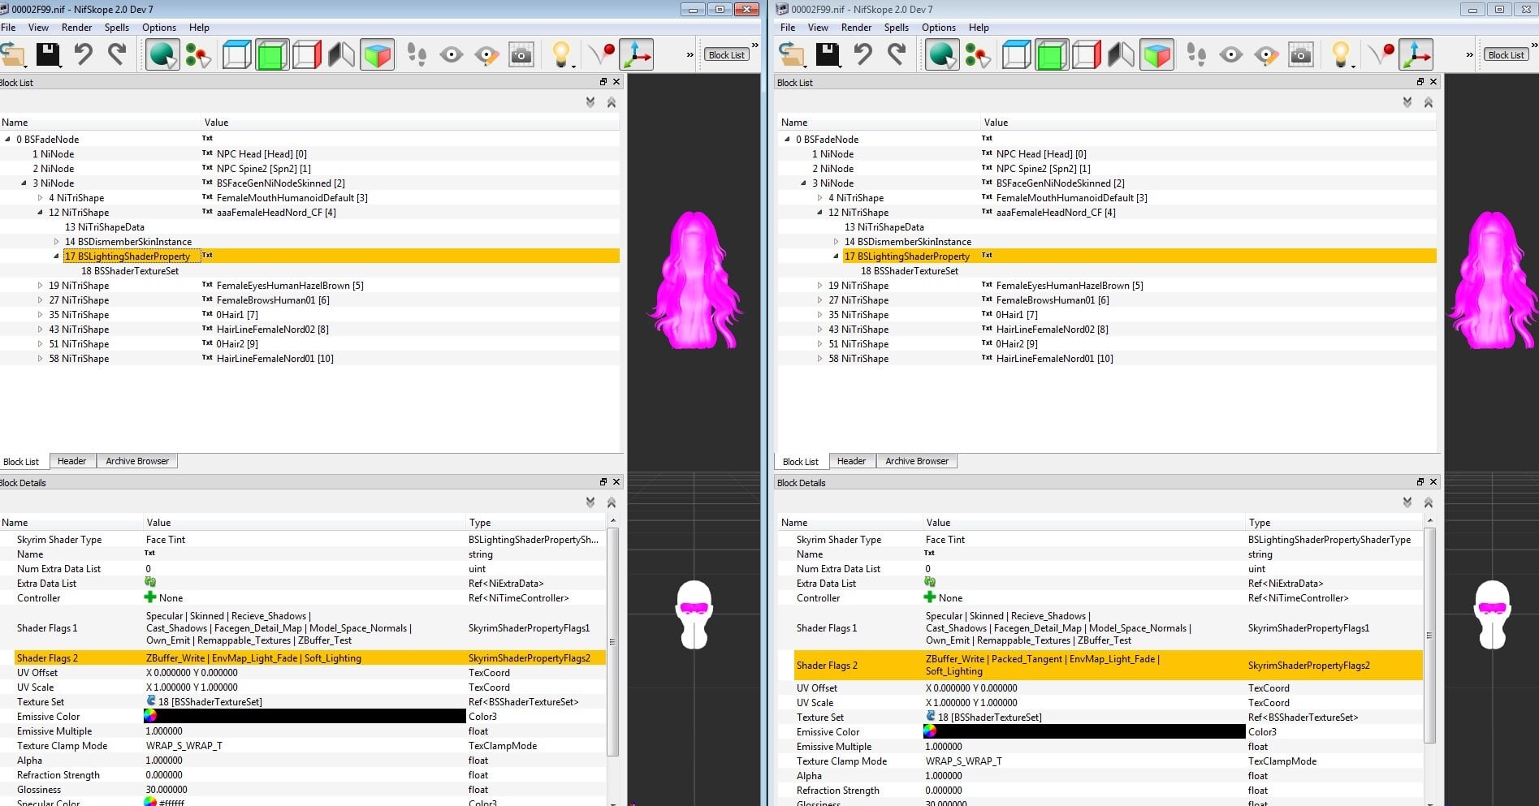The height and width of the screenshot is (806, 1539).
Task: Toggle Show Axes in left window
Action: click(x=636, y=54)
